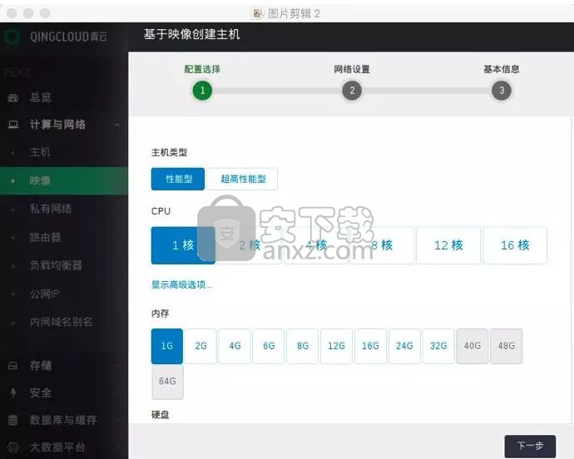Open 路由器 in the sidebar
The image size is (574, 459).
45,237
